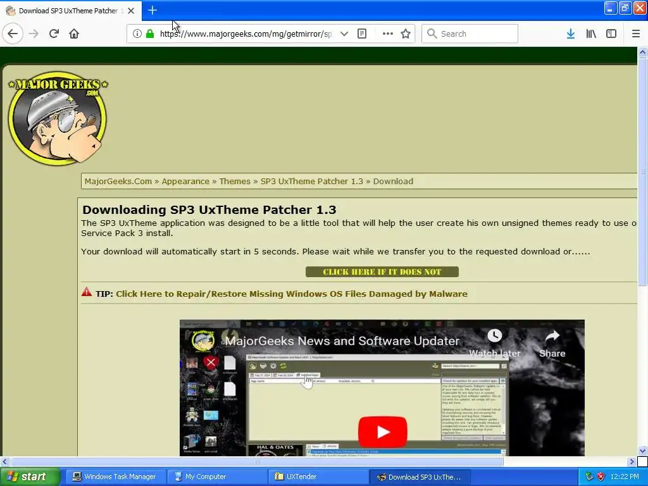Click the Downloading SP3 UxTheme Patcher 1.3 heading
Image resolution: width=648 pixels, height=486 pixels.
[209, 209]
